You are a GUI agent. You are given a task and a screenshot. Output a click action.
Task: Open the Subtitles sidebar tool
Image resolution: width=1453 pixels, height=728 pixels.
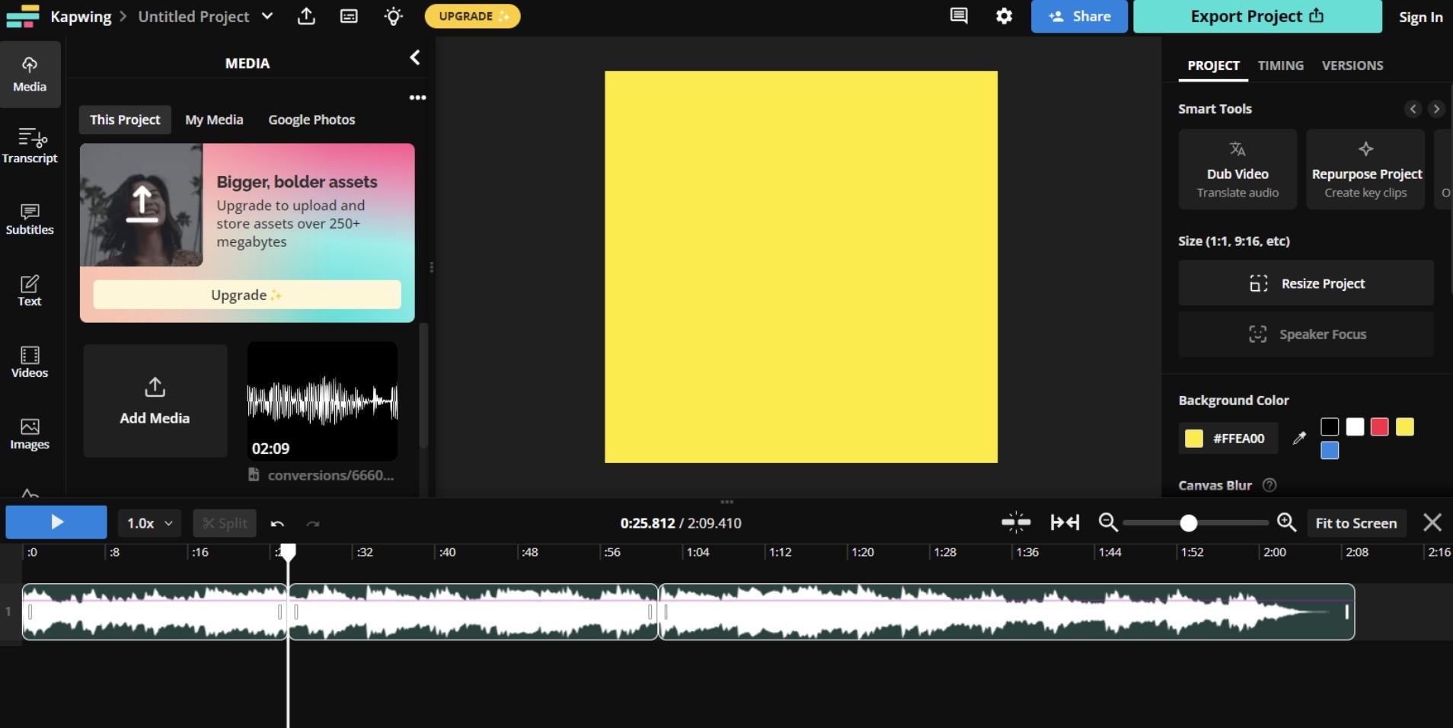click(30, 219)
